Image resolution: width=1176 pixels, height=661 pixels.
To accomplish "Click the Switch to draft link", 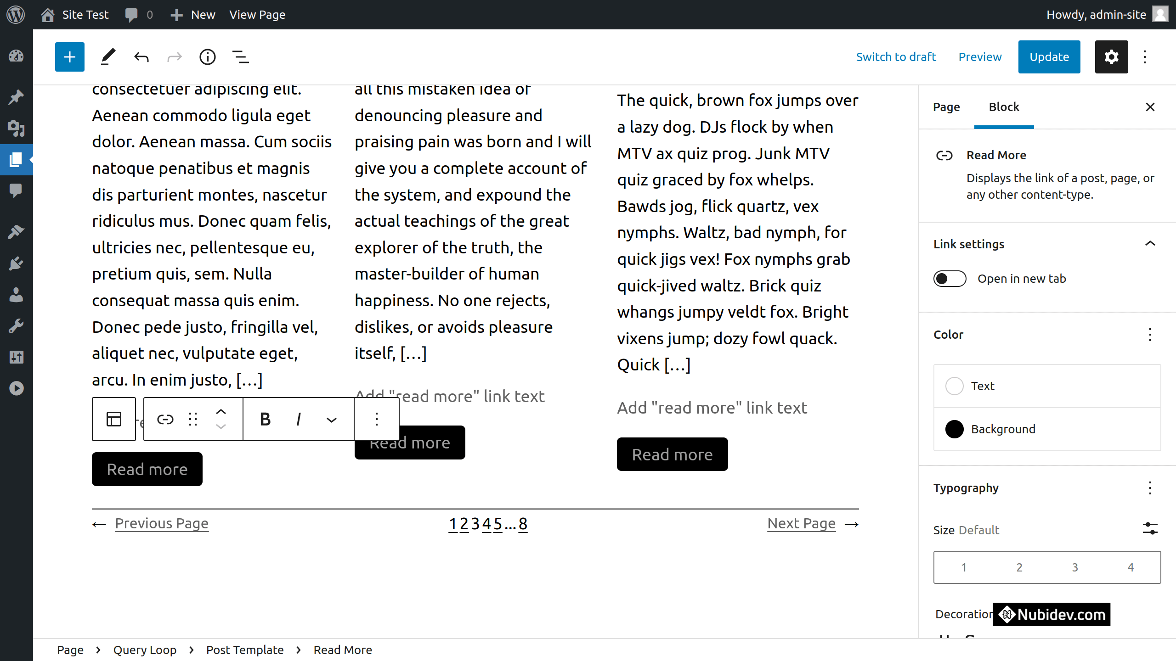I will tap(896, 57).
